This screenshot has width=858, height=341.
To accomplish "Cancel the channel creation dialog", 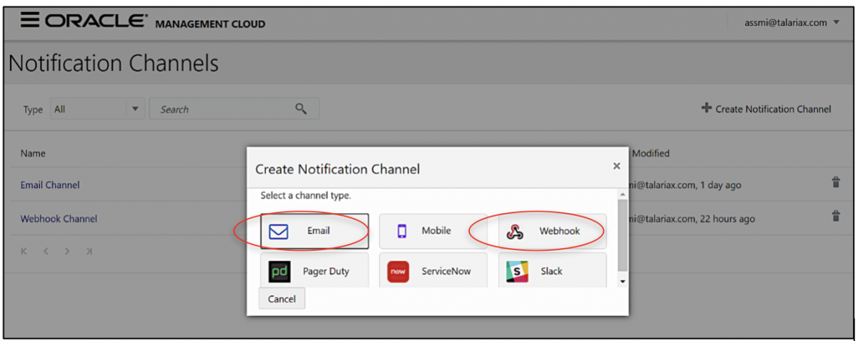I will point(282,299).
